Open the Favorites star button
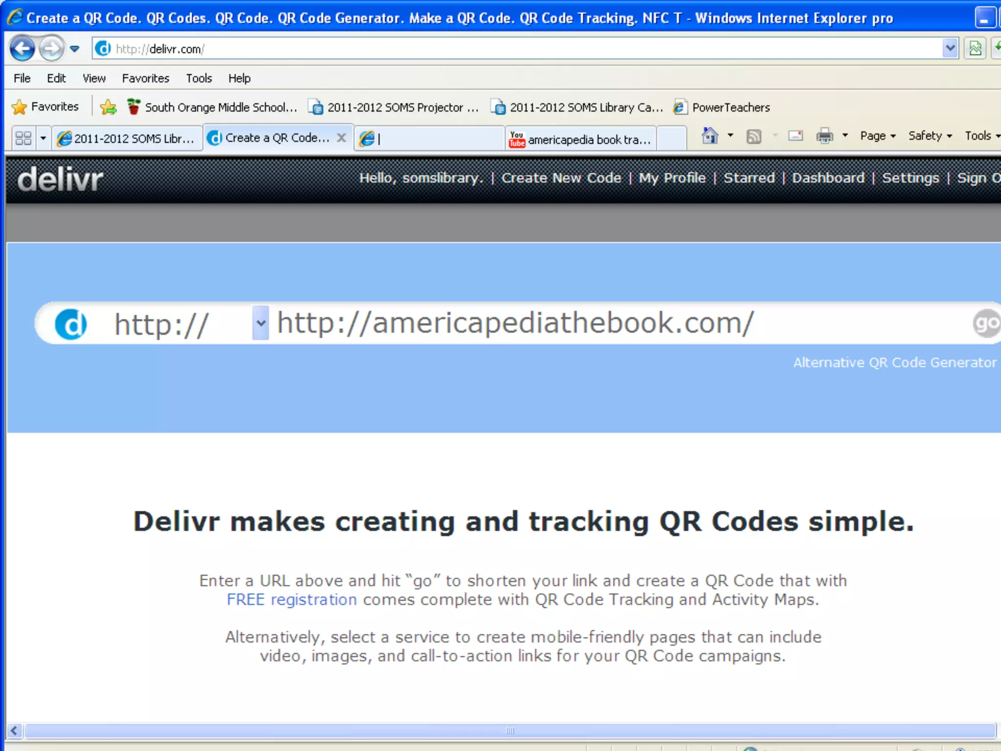 (45, 107)
